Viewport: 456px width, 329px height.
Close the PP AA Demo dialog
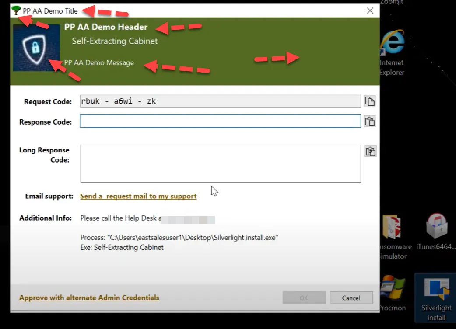coord(370,10)
